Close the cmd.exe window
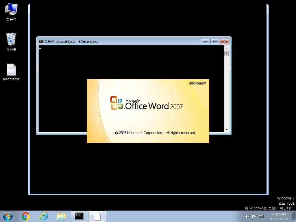 [224, 42]
